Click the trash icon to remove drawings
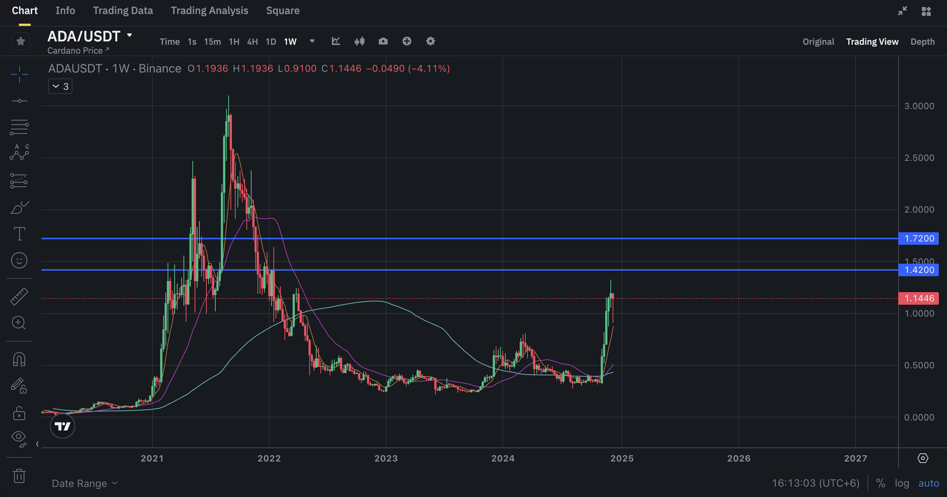This screenshot has width=947, height=497. pos(19,476)
